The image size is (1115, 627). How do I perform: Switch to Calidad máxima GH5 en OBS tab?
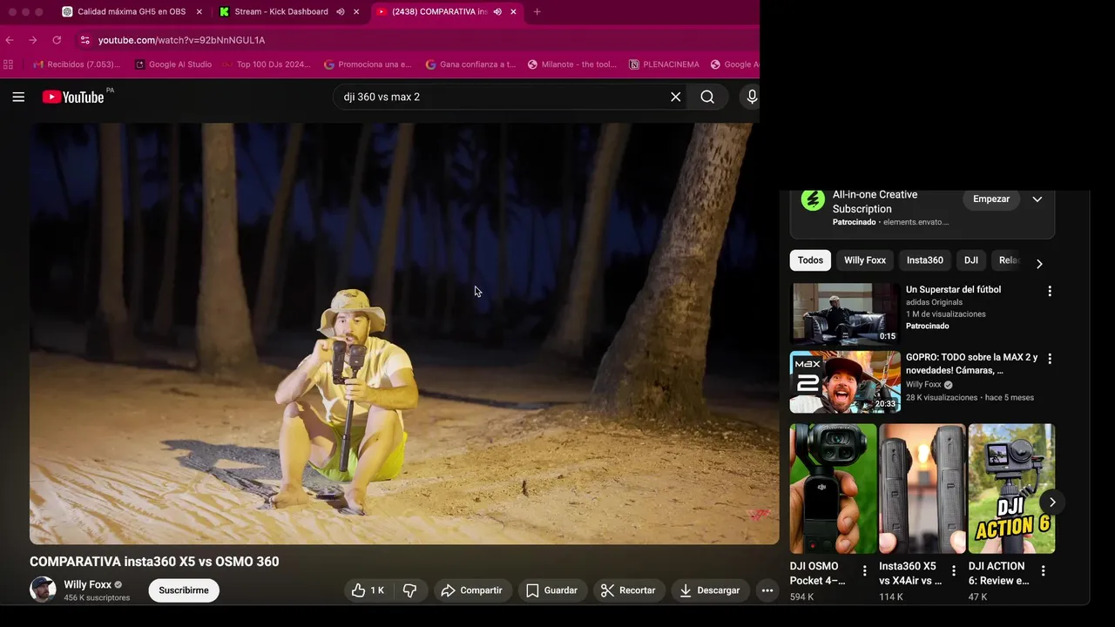click(131, 11)
